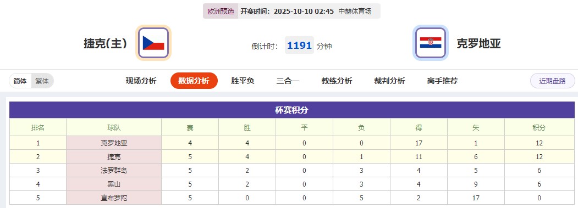Click goals-for value 17 in 克罗地亚 row
The height and width of the screenshot is (208, 578).
tap(419, 143)
